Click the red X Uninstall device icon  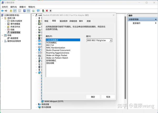coord(47,11)
